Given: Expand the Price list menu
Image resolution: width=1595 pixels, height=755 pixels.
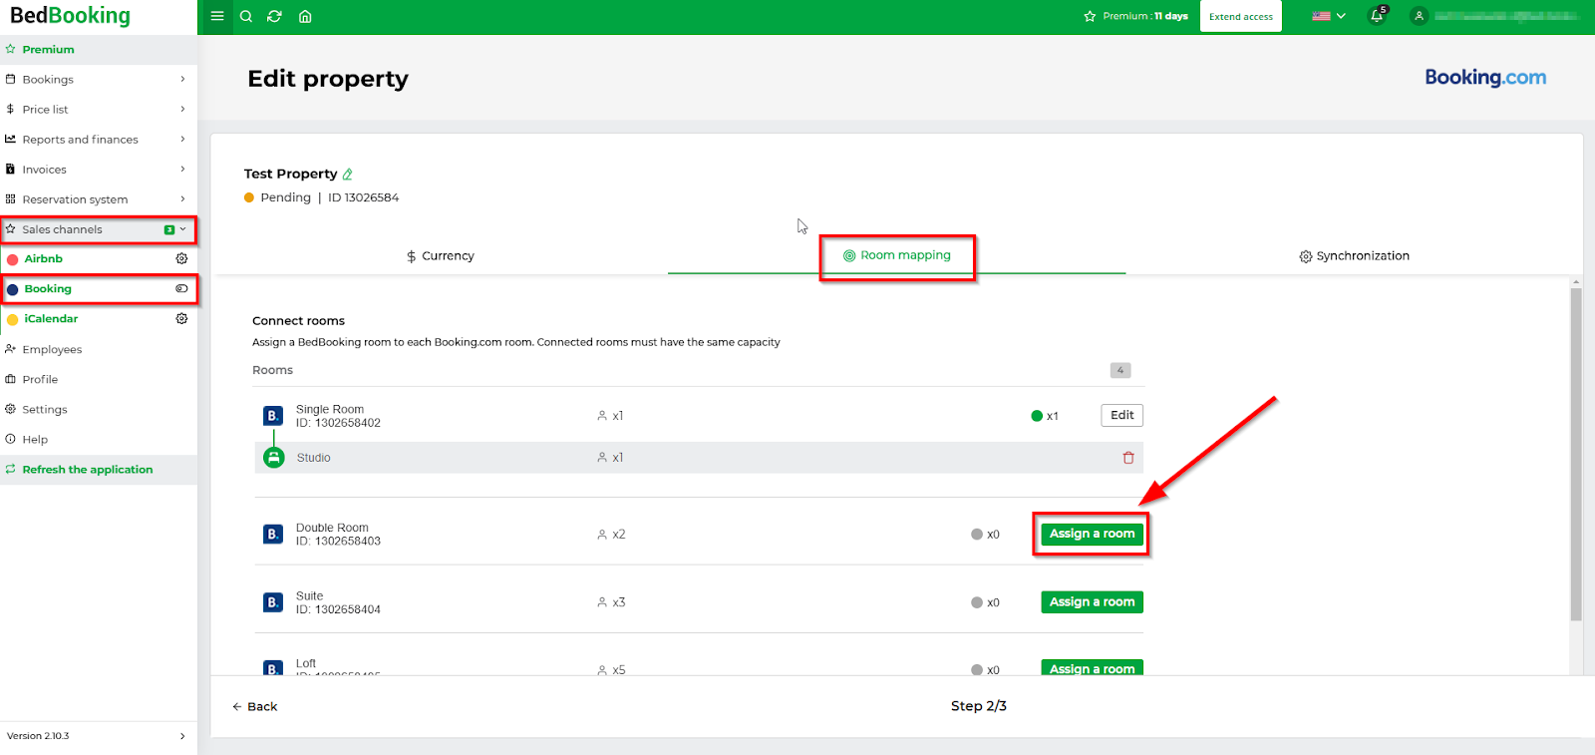Looking at the screenshot, I should [99, 110].
